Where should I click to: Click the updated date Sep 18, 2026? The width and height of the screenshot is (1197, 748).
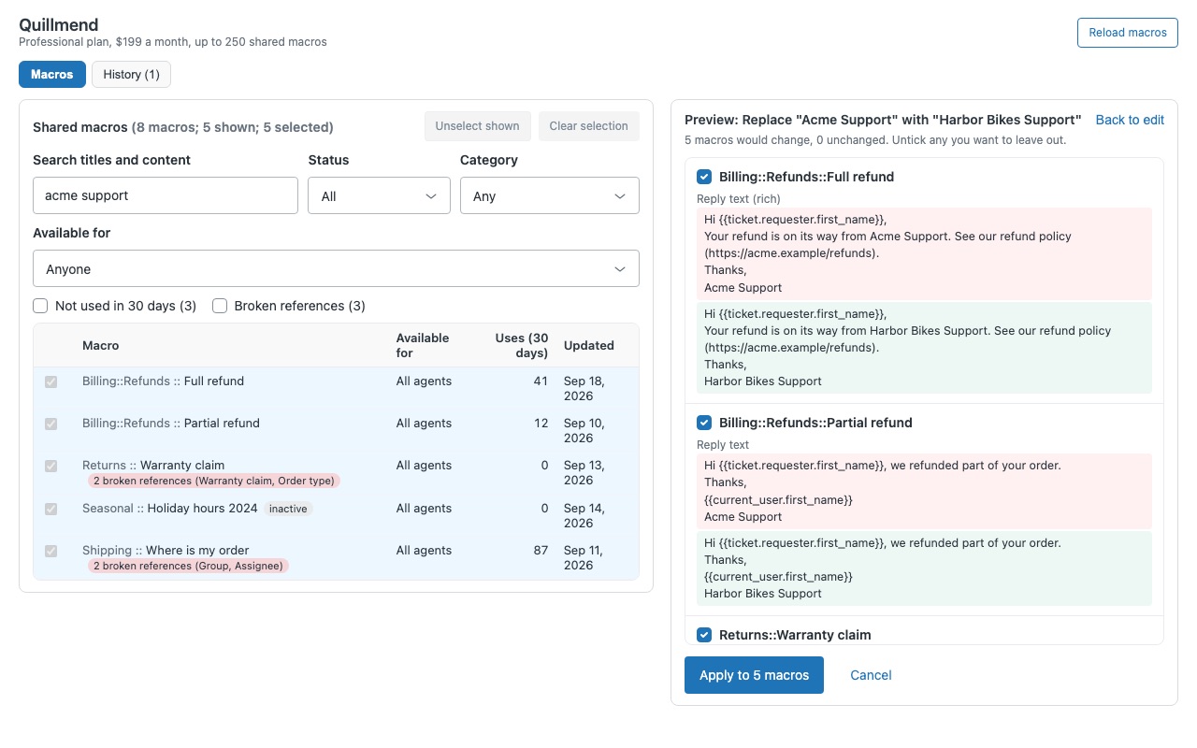pos(584,388)
